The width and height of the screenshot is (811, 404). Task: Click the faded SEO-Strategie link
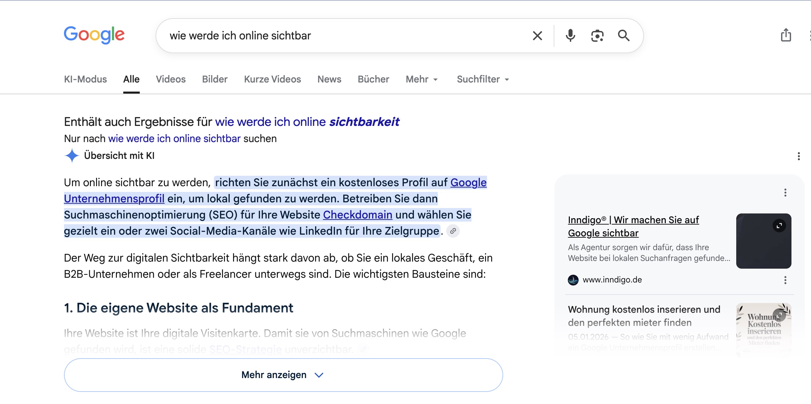245,349
